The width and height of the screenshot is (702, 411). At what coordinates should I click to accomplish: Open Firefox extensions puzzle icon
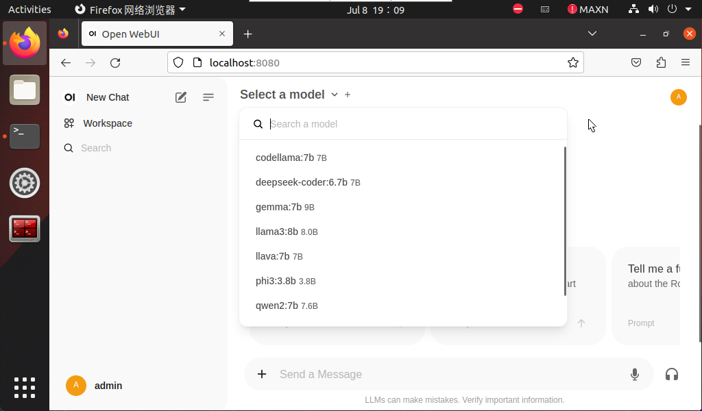[661, 63]
